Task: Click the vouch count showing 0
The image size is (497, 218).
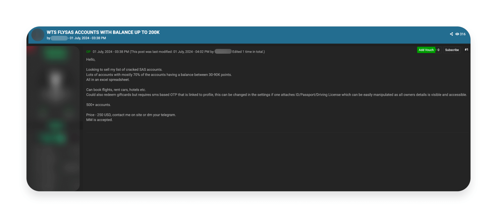Action: pos(438,50)
